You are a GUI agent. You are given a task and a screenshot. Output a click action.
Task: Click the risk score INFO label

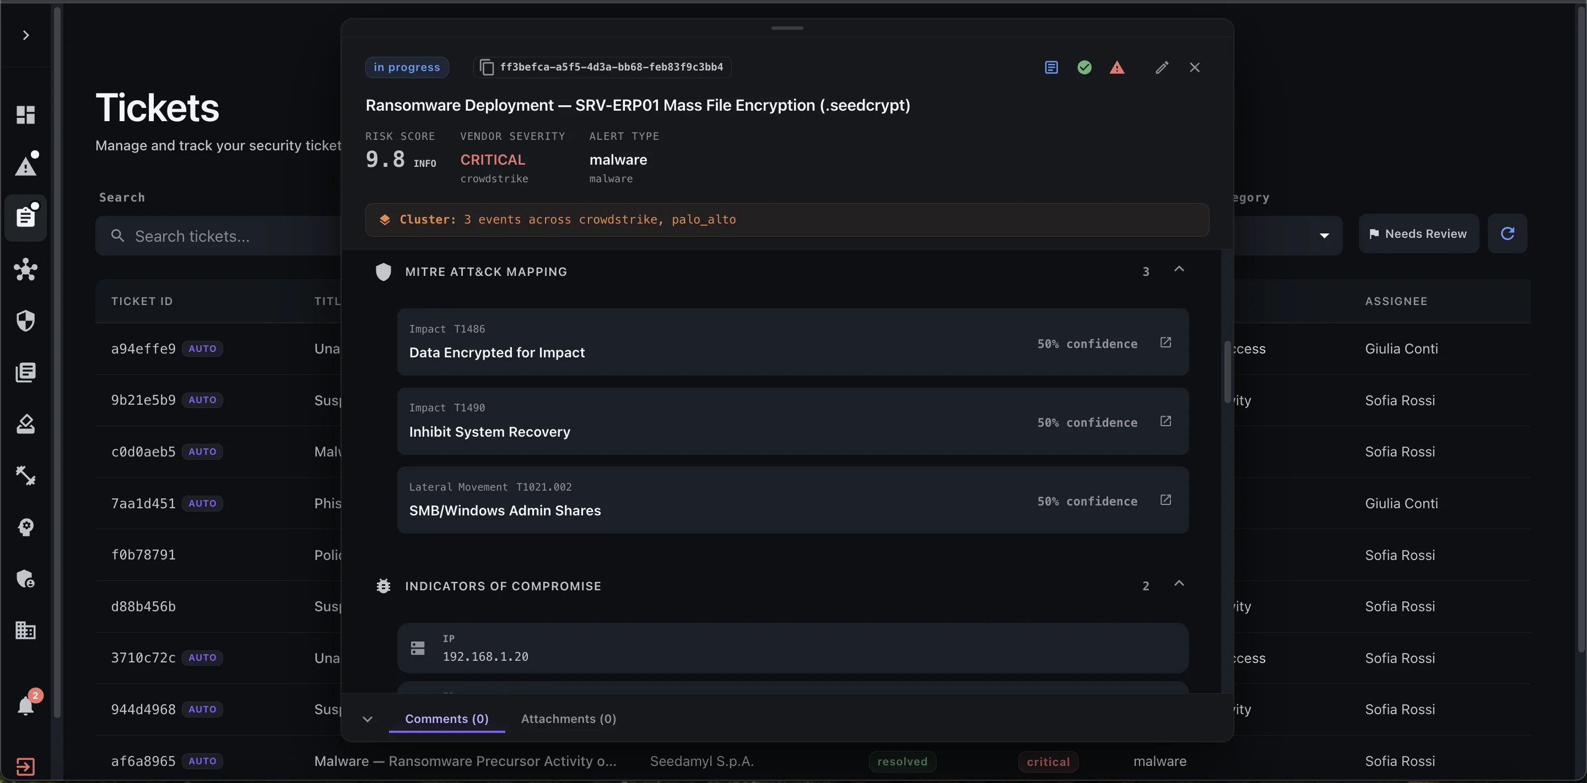click(x=424, y=163)
